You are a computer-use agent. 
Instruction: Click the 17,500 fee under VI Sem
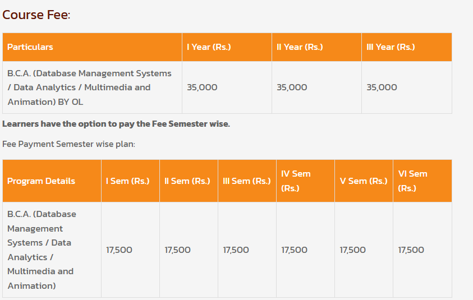point(411,250)
